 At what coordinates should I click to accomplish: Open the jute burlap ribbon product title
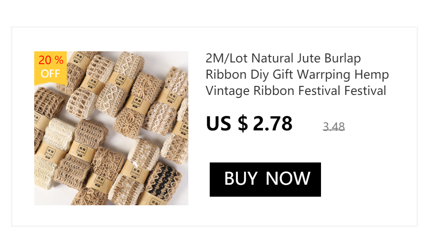[297, 74]
